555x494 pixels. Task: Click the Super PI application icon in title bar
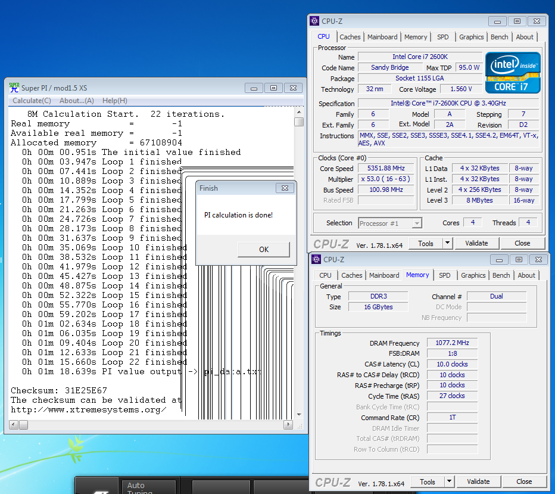click(x=14, y=88)
